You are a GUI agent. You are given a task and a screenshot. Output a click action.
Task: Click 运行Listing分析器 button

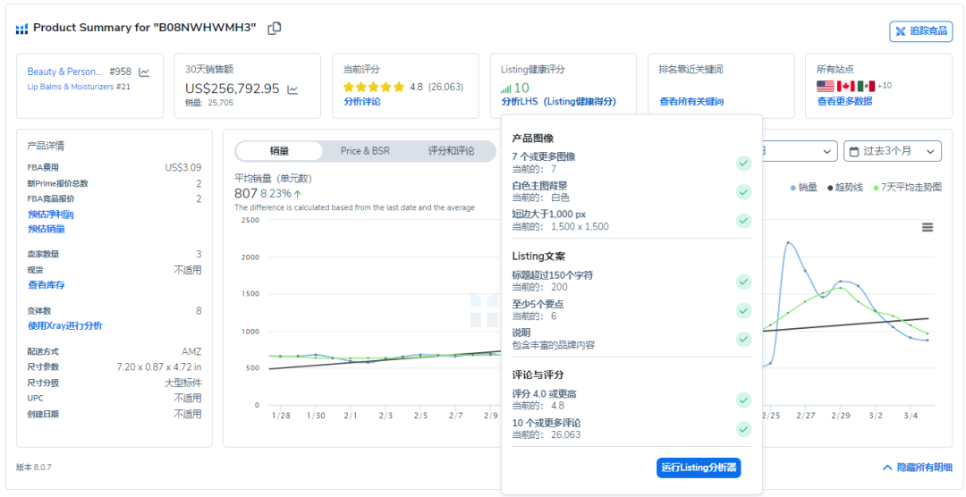click(x=699, y=468)
